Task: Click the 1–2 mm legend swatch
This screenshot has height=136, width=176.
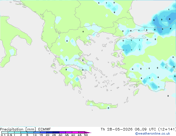Action: (17, 132)
